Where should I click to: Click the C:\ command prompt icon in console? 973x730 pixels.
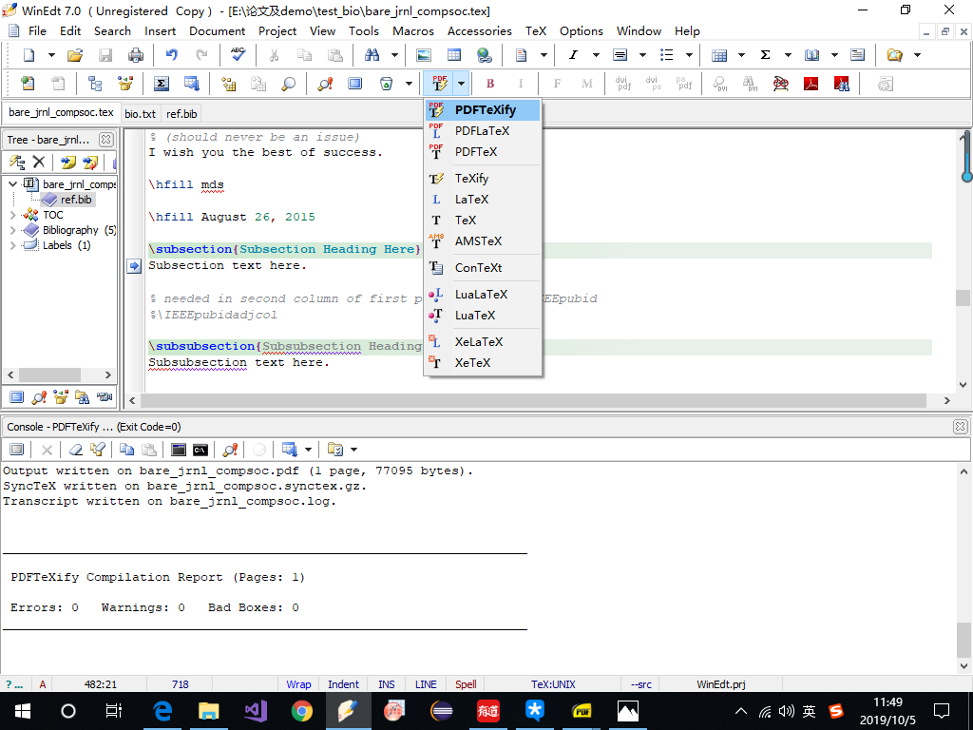[200, 450]
